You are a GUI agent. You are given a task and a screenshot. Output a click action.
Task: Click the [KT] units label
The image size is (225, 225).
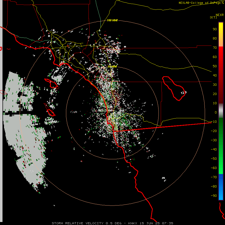pos(213,17)
